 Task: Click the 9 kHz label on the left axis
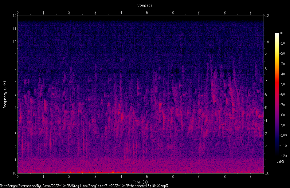click(16, 55)
